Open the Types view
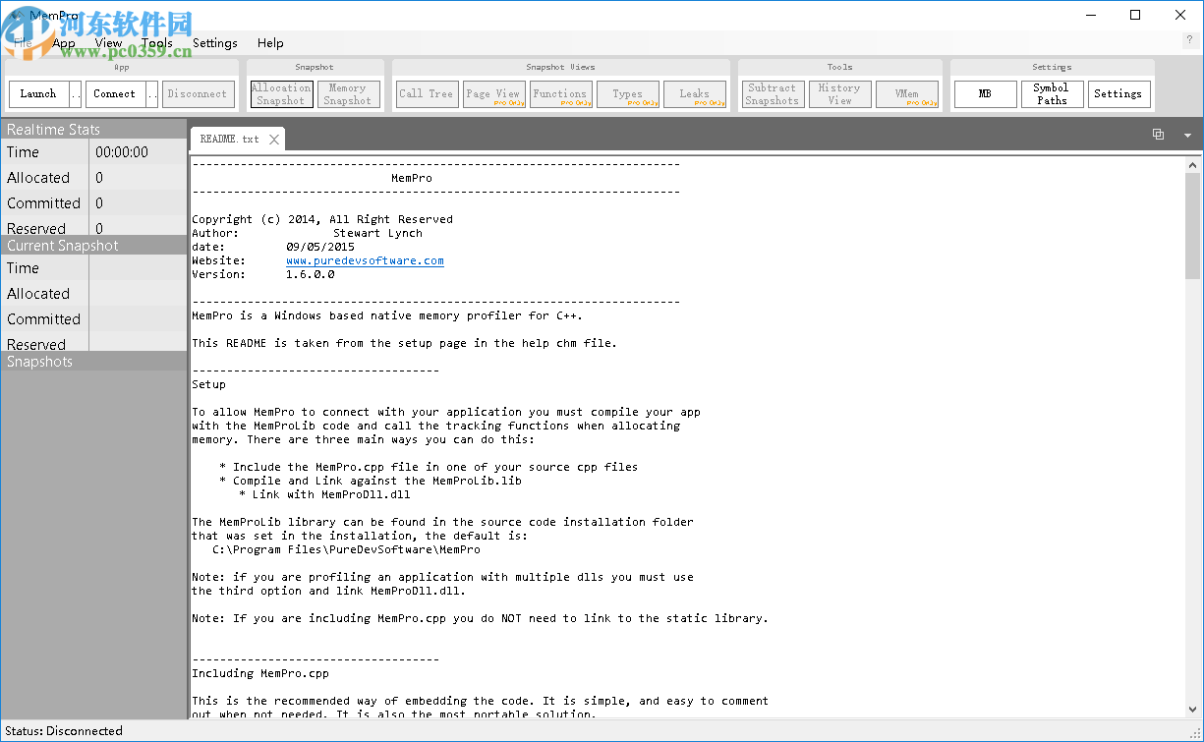 (x=628, y=93)
